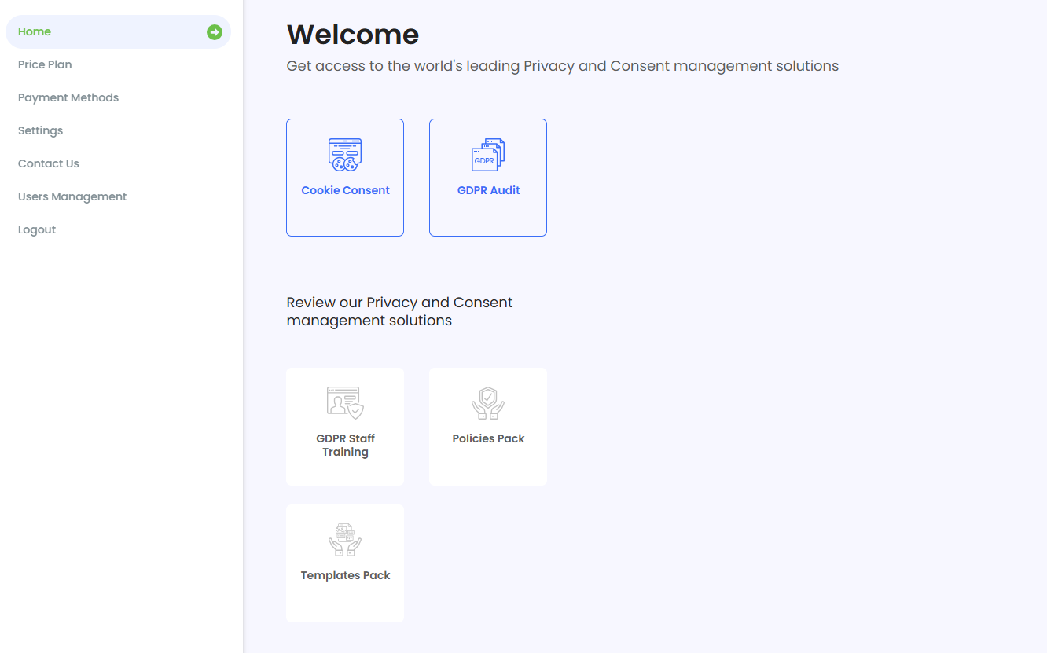Click the GDPR Staff Training profile-shield icon
This screenshot has height=653, width=1047.
pyautogui.click(x=345, y=402)
